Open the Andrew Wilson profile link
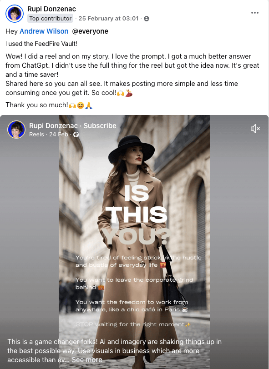This screenshot has width=269, height=369. point(44,31)
